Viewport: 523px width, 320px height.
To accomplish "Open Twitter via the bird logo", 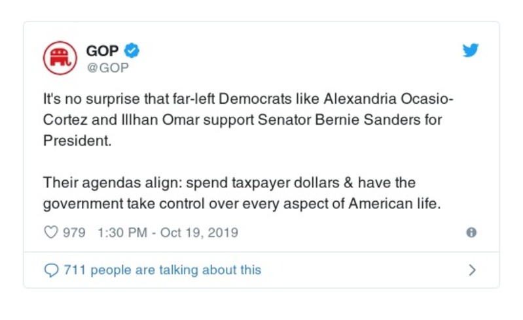I will [x=471, y=50].
